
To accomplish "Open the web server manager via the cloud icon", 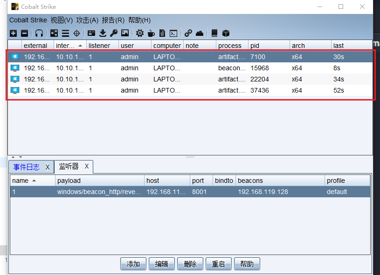I will [x=200, y=33].
